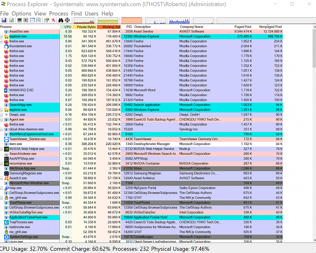Screen dimensions: 316x253
Task: Click the TeamViewer icon beside TeamViewer_Service.exe
Action: point(6,139)
